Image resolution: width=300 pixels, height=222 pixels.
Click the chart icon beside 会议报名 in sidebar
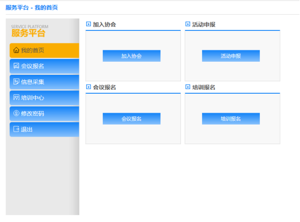[16, 66]
